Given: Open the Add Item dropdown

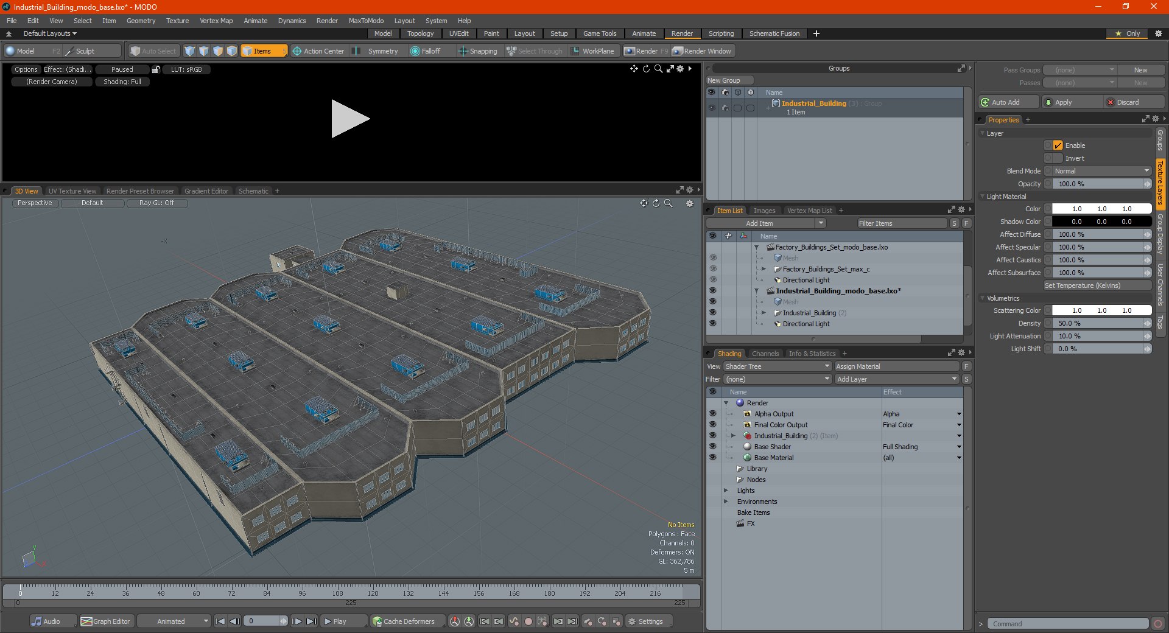Looking at the screenshot, I should click(x=766, y=223).
